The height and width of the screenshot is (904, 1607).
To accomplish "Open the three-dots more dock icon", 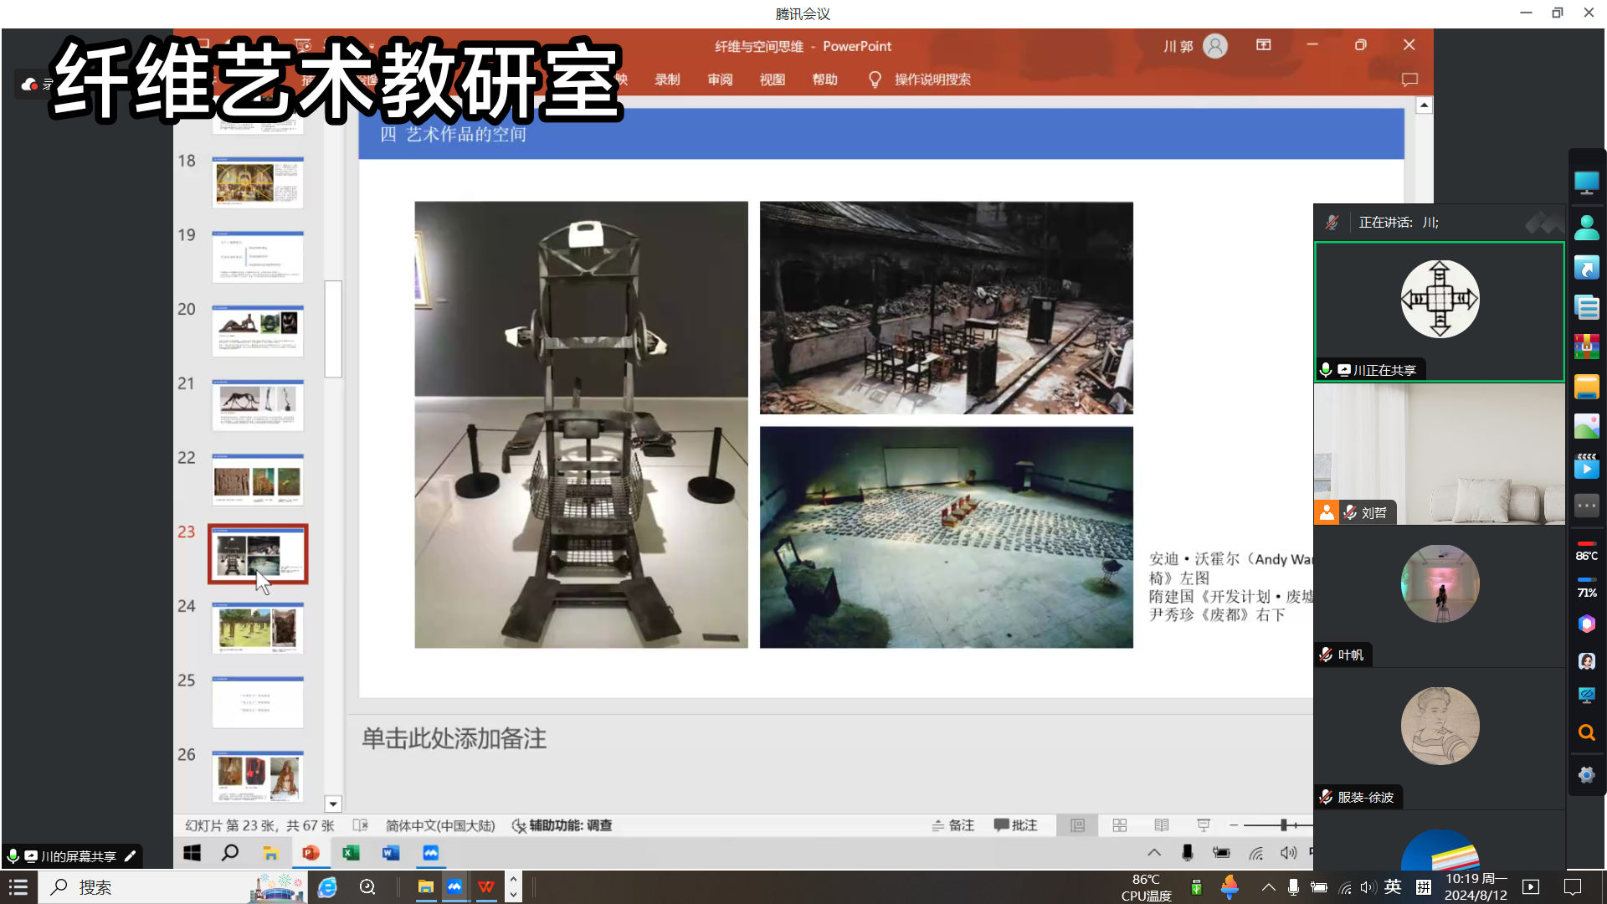I will pyautogui.click(x=1586, y=506).
